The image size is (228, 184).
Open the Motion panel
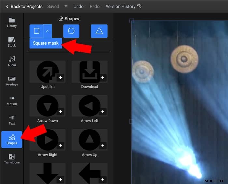tap(12, 101)
